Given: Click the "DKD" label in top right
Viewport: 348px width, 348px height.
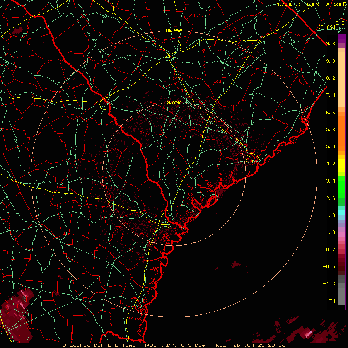Looking at the screenshot, I should click(340, 23).
